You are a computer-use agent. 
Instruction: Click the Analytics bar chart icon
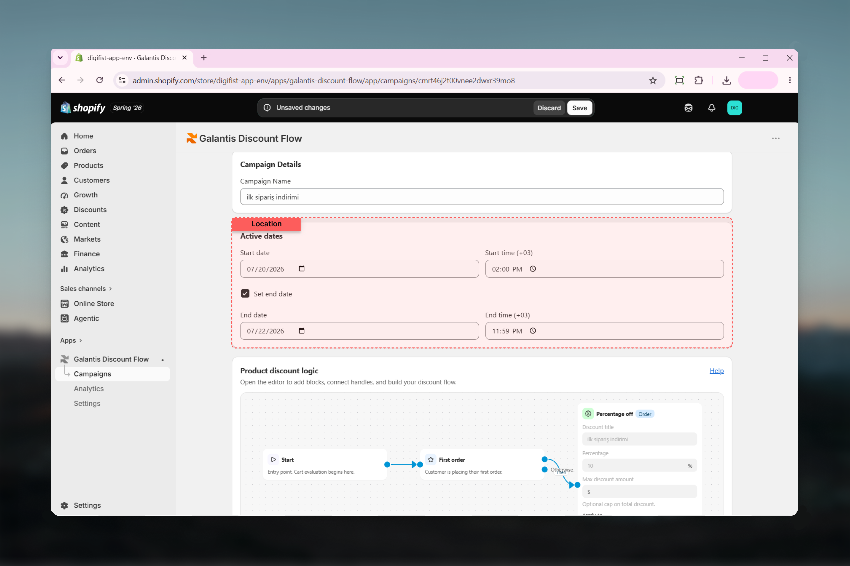coord(65,269)
